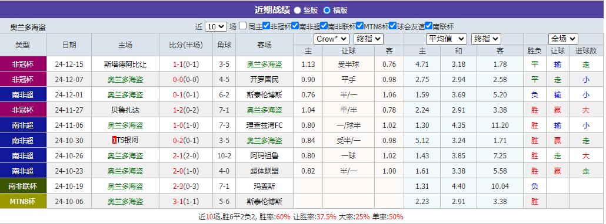Click the score 1-0(1-0)
The width and height of the screenshot is (606, 224).
[186, 125]
